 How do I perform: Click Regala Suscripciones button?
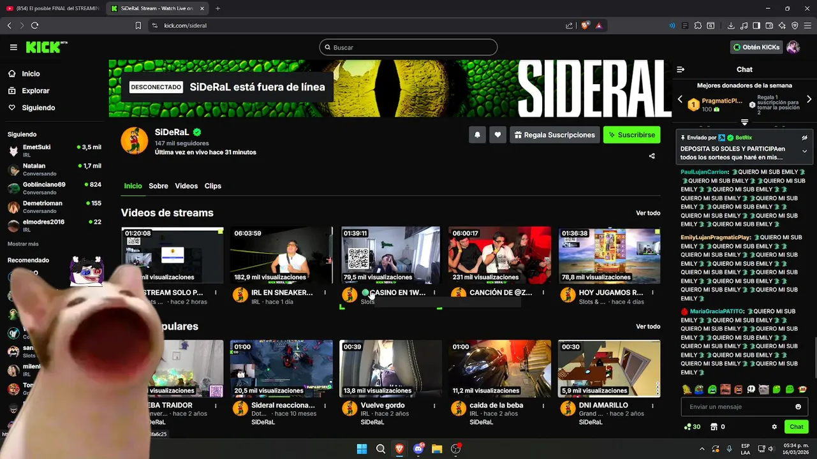tap(555, 135)
